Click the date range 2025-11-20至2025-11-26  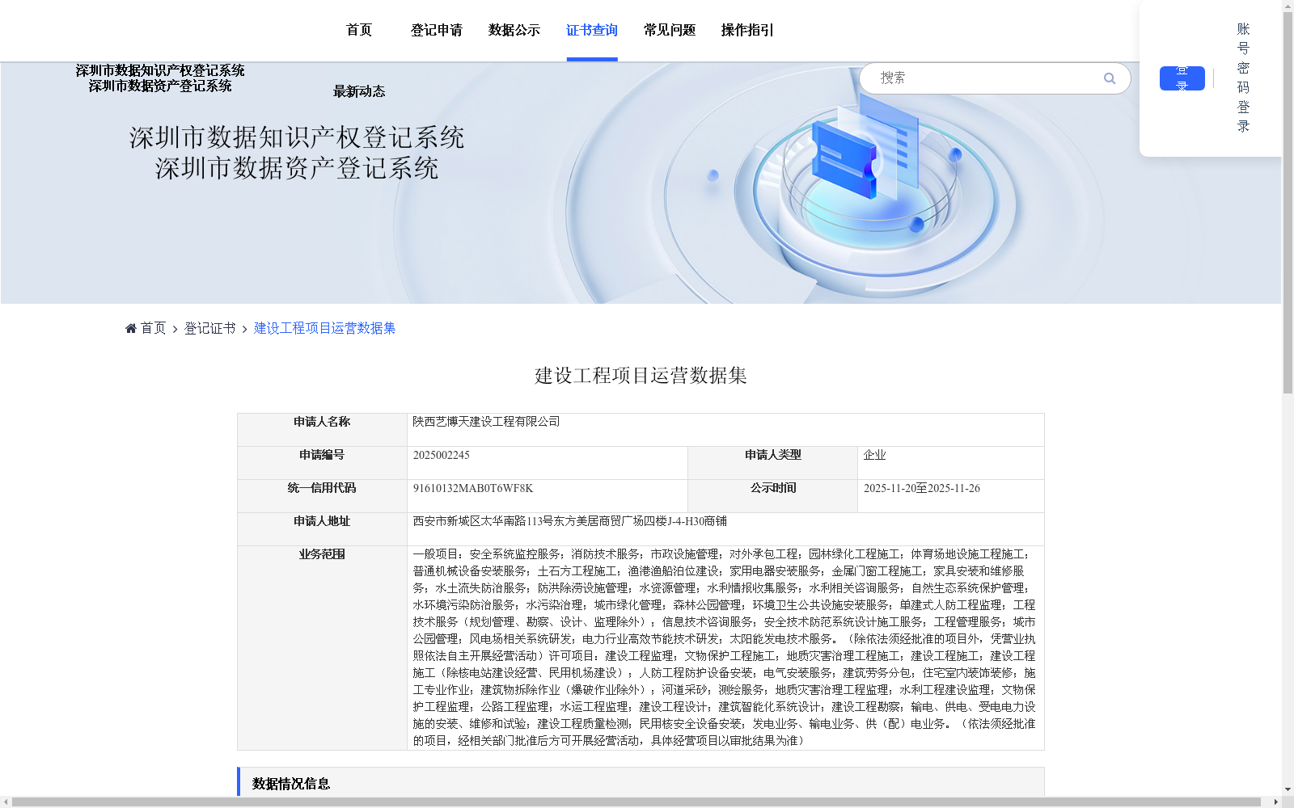click(x=922, y=488)
